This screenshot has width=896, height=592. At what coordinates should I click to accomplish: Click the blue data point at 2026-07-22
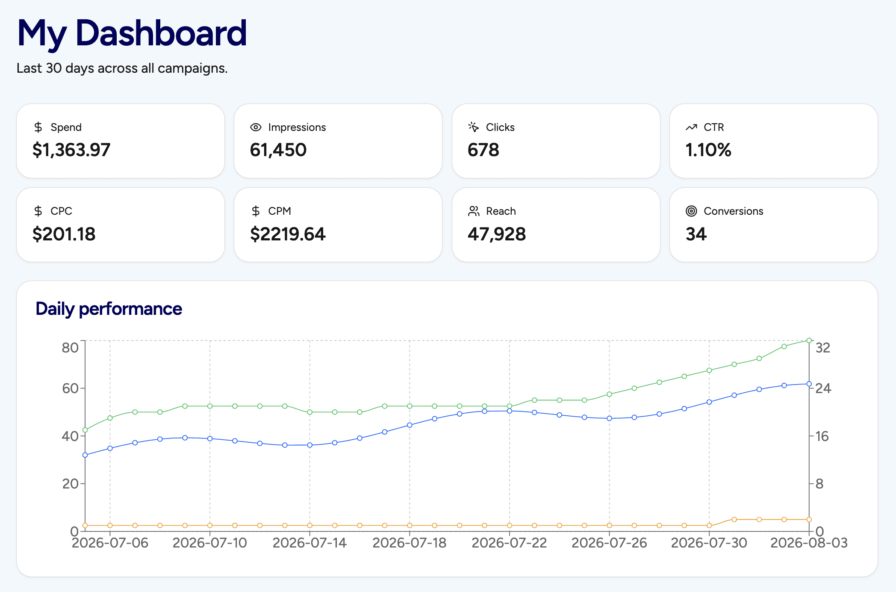click(x=510, y=411)
